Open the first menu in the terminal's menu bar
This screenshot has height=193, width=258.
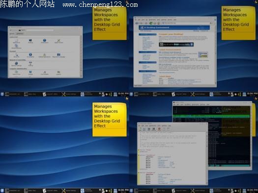175,104
